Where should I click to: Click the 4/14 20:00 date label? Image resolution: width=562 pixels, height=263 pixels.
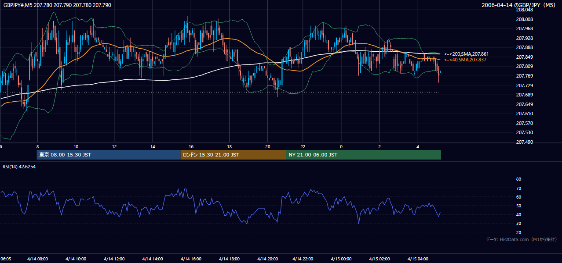pos(267,259)
